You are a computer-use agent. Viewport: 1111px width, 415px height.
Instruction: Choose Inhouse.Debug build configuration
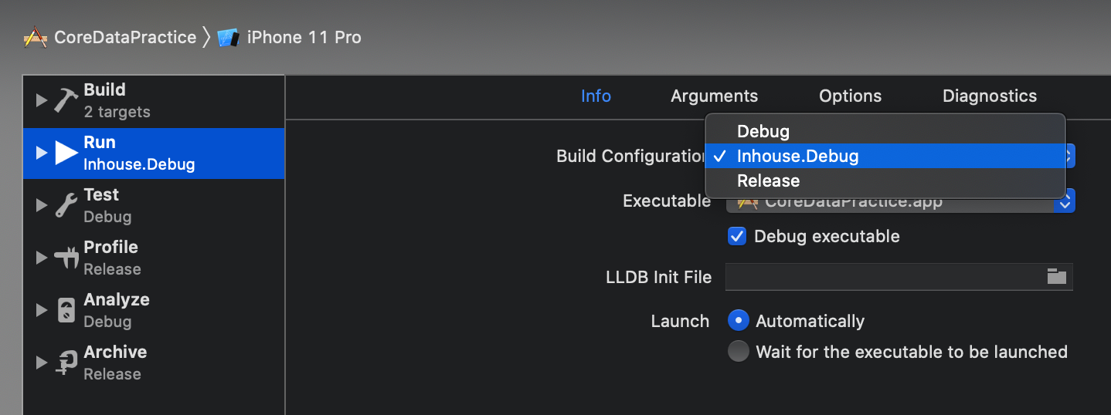(885, 156)
